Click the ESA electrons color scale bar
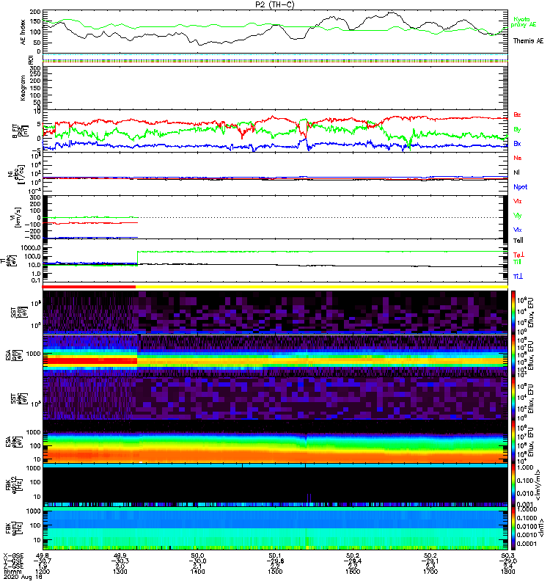The image size is (550, 587). pyautogui.click(x=513, y=442)
